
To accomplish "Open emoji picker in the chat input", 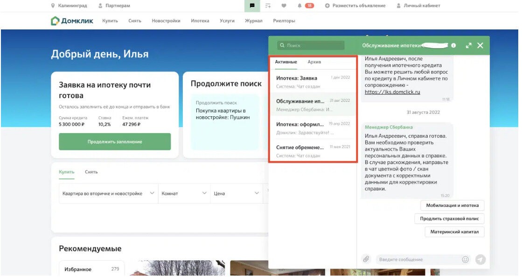I will tap(464, 259).
